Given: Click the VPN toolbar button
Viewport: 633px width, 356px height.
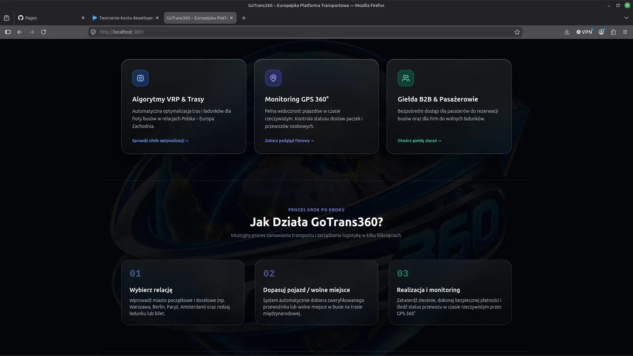Looking at the screenshot, I should pyautogui.click(x=584, y=32).
